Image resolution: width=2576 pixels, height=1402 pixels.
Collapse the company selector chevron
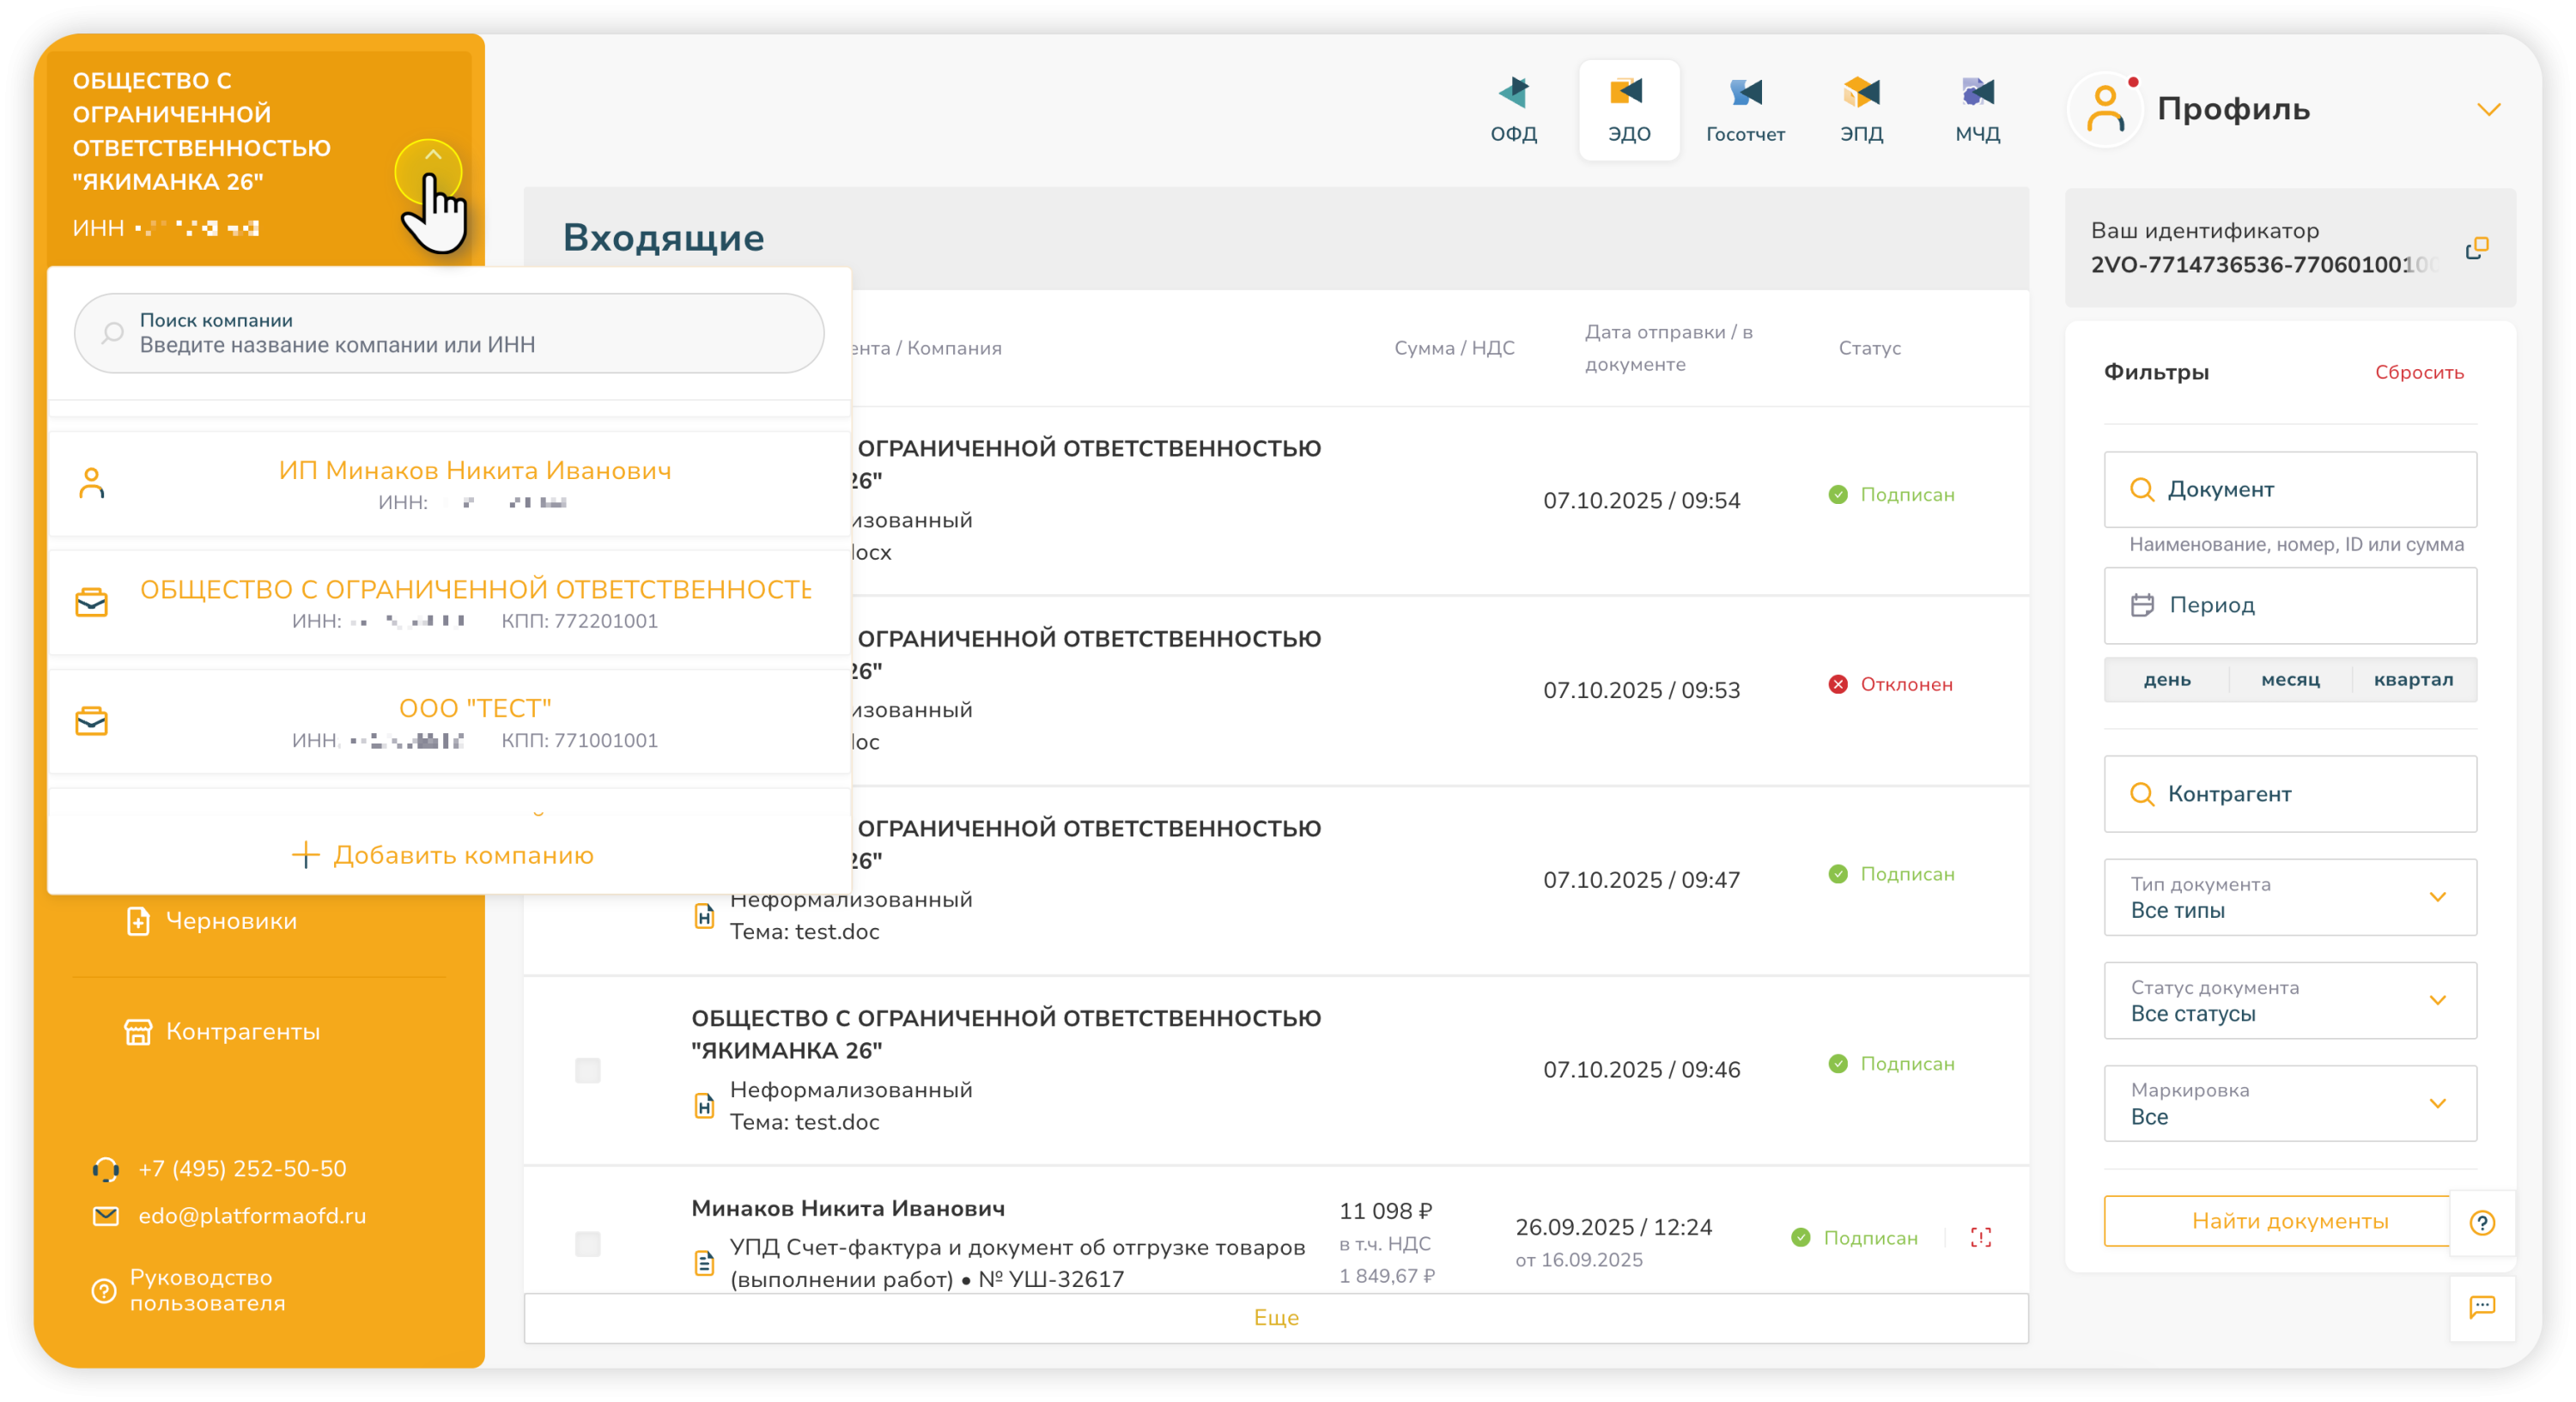click(x=432, y=156)
